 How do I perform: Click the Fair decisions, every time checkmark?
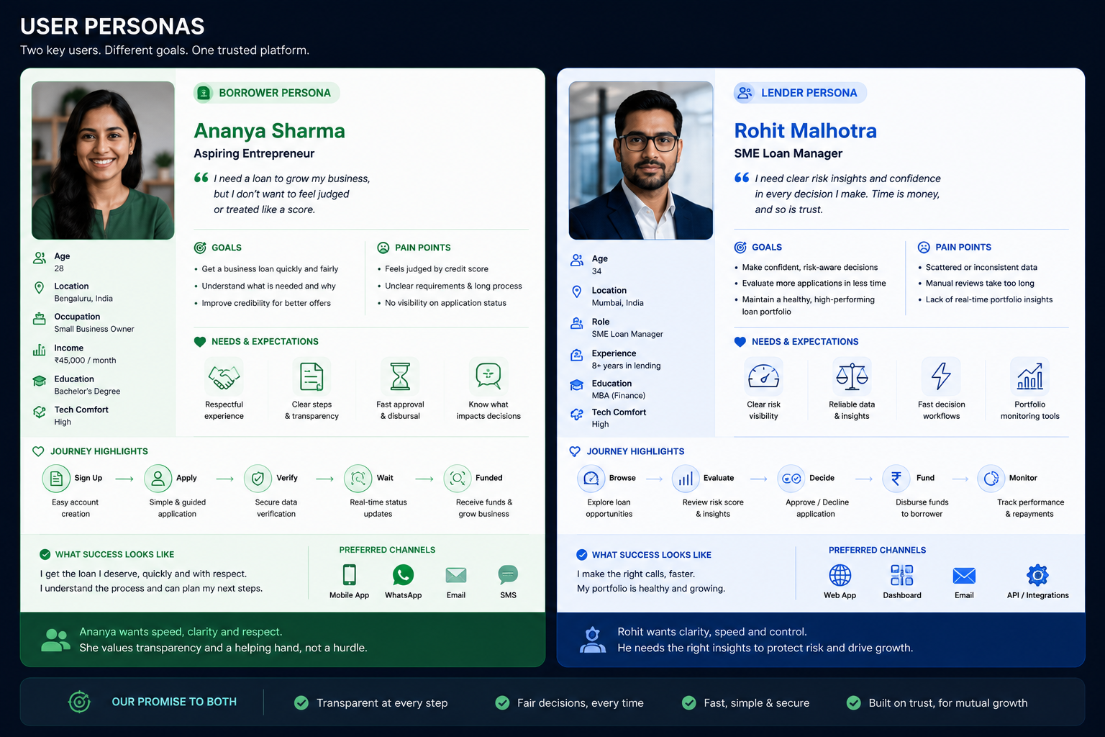pyautogui.click(x=502, y=703)
